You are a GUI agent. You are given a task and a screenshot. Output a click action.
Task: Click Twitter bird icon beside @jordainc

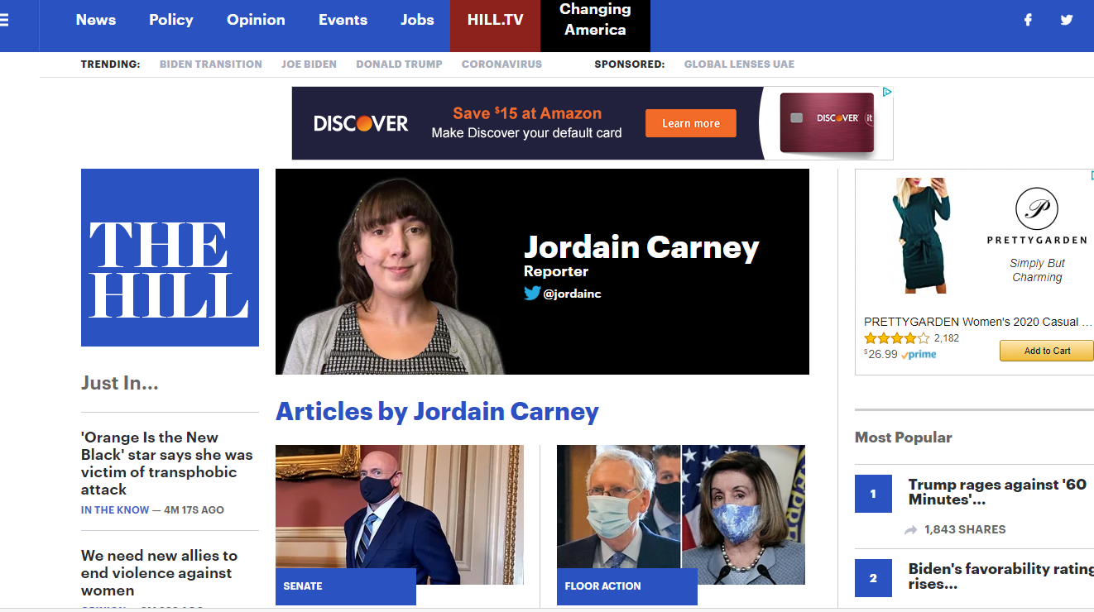point(532,293)
